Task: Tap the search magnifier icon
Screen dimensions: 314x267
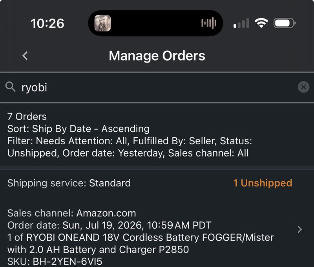Action: coord(11,87)
